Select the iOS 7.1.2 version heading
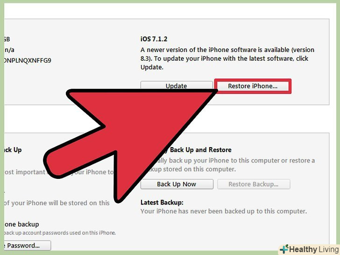Image resolution: width=340 pixels, height=255 pixels. [x=154, y=39]
